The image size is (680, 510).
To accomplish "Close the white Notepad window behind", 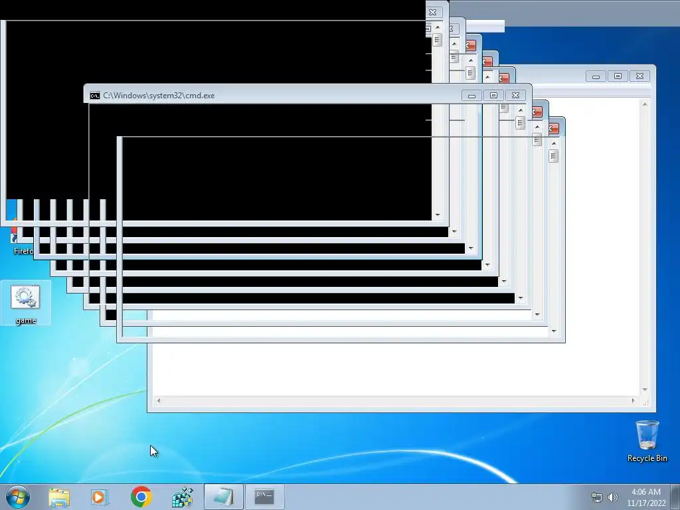I will coord(639,76).
